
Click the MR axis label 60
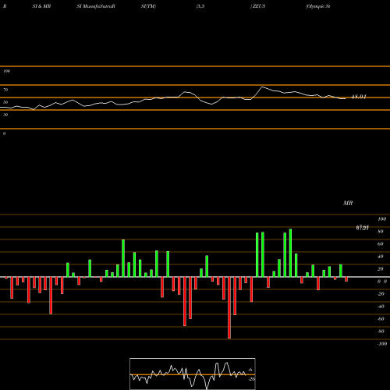[x=380, y=244]
